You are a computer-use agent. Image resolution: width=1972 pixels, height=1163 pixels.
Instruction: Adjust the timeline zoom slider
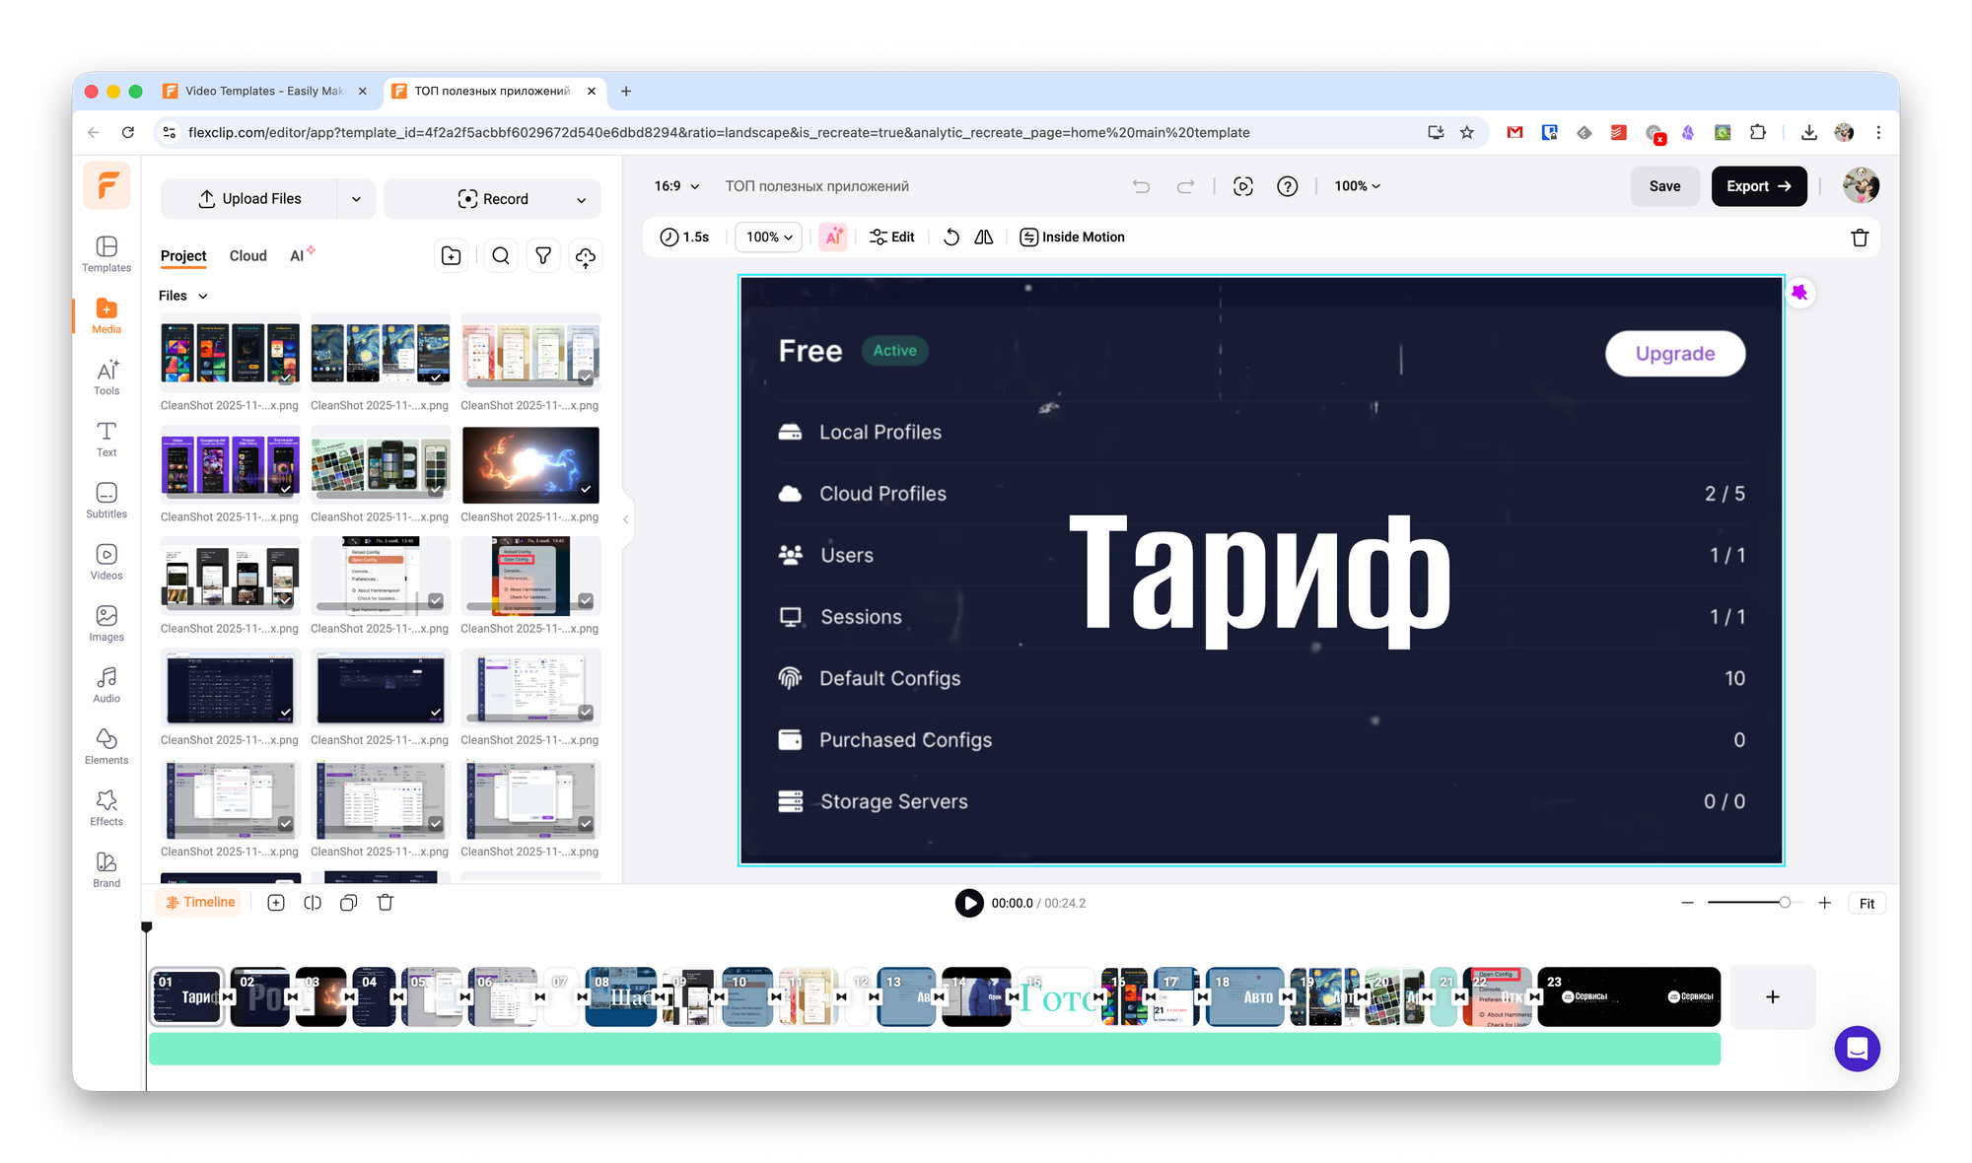(1784, 903)
